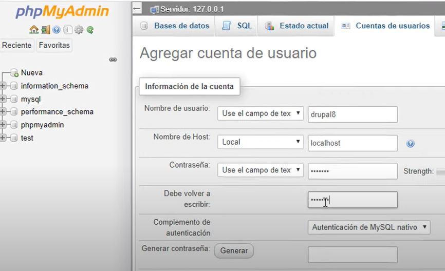Click the Bases de datos tab icon
Image resolution: width=445 pixels, height=271 pixels.
(x=144, y=26)
